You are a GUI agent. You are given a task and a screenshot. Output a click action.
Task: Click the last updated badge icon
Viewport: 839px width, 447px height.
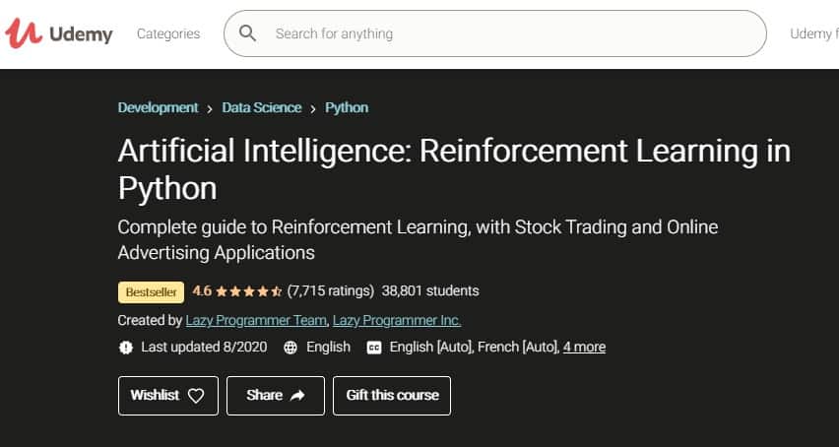pos(125,348)
